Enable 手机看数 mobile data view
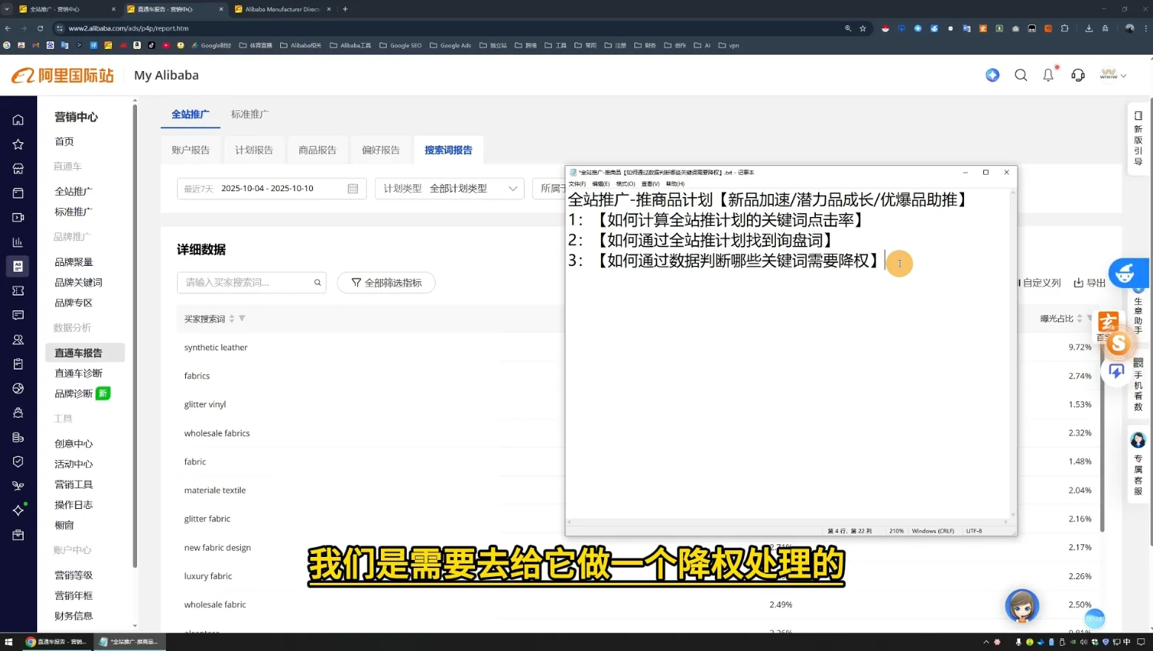This screenshot has height=651, width=1153. click(x=1138, y=387)
